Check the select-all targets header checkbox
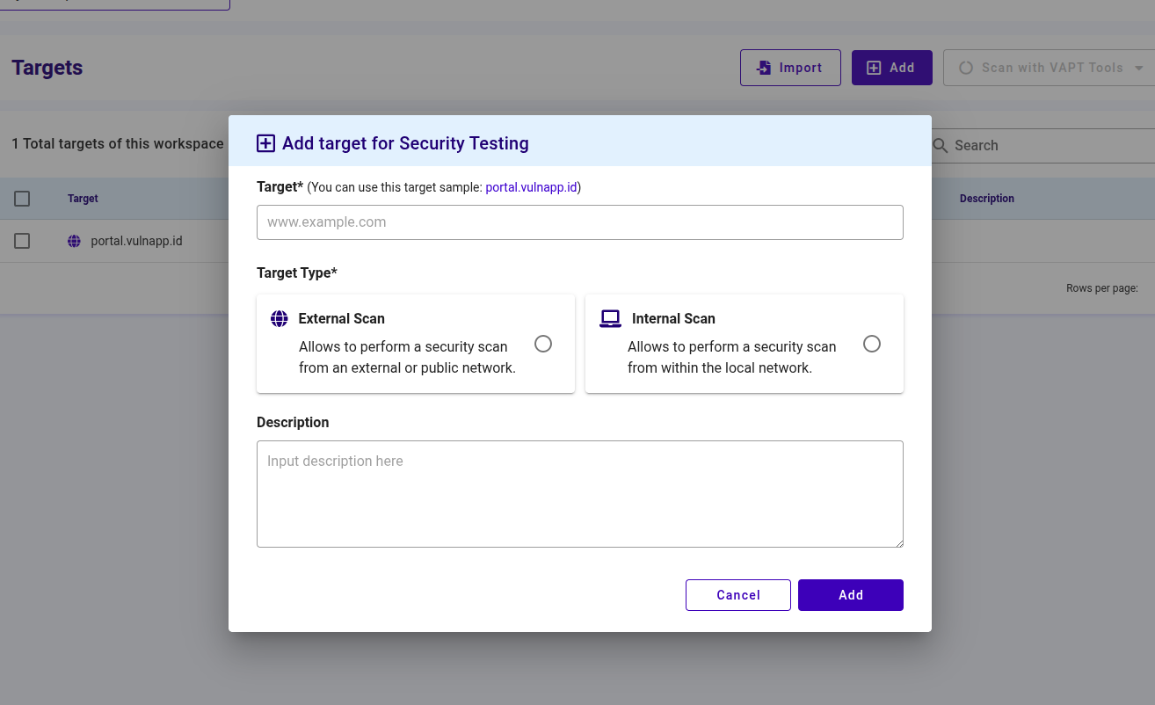1155x705 pixels. point(22,199)
